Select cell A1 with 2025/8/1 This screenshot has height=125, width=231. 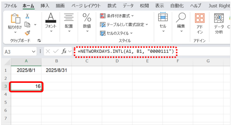click(26, 70)
